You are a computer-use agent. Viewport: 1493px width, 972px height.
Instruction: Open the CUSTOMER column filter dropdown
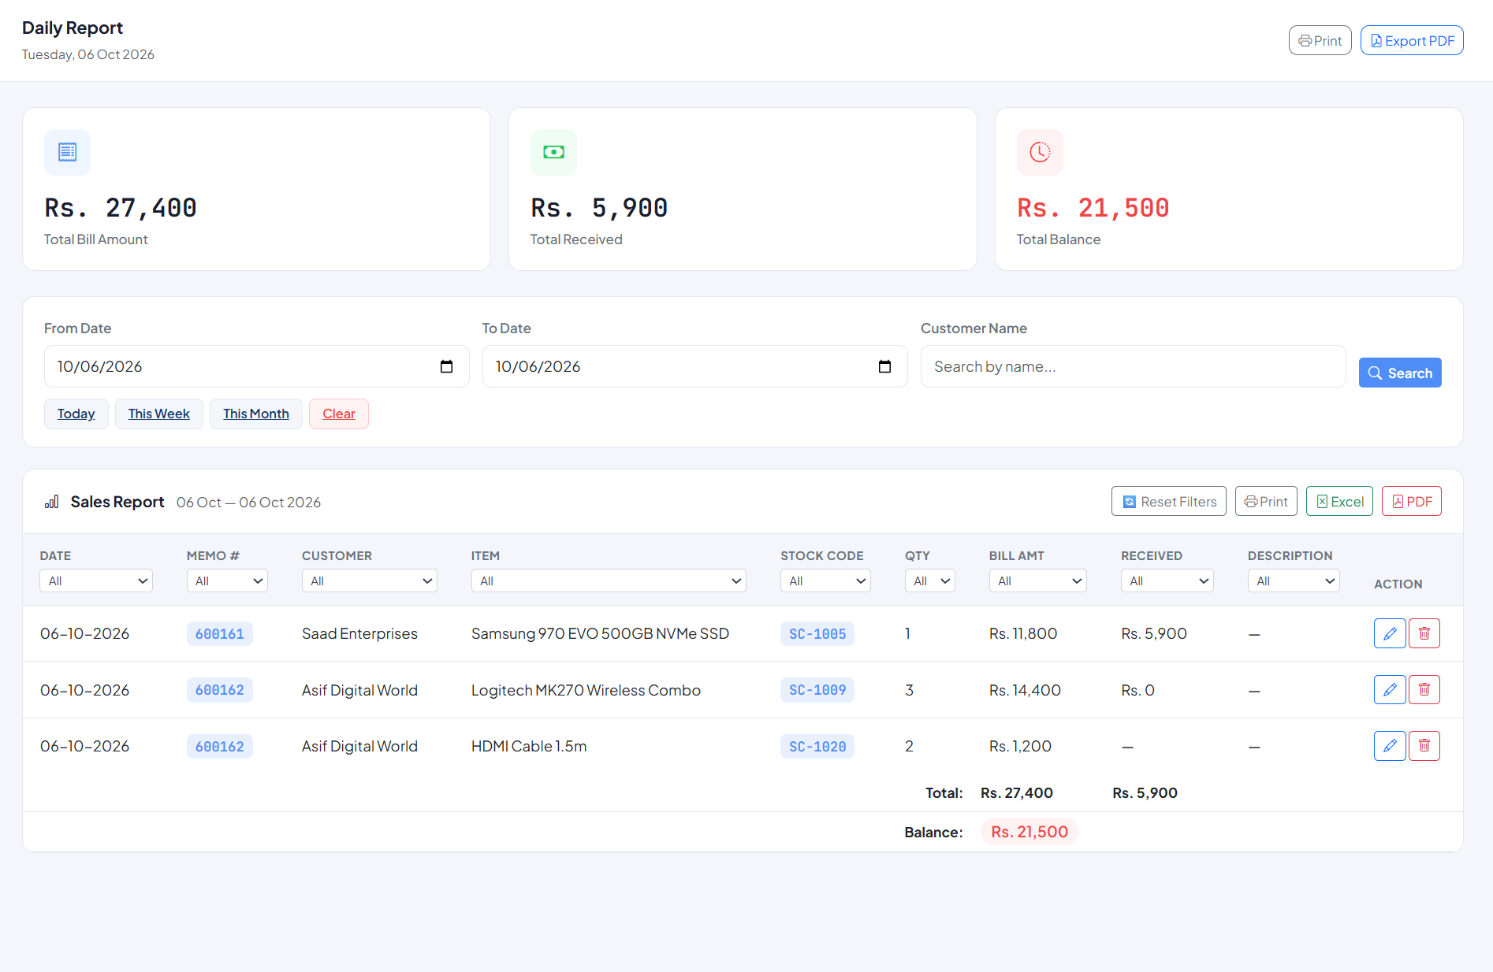point(370,581)
